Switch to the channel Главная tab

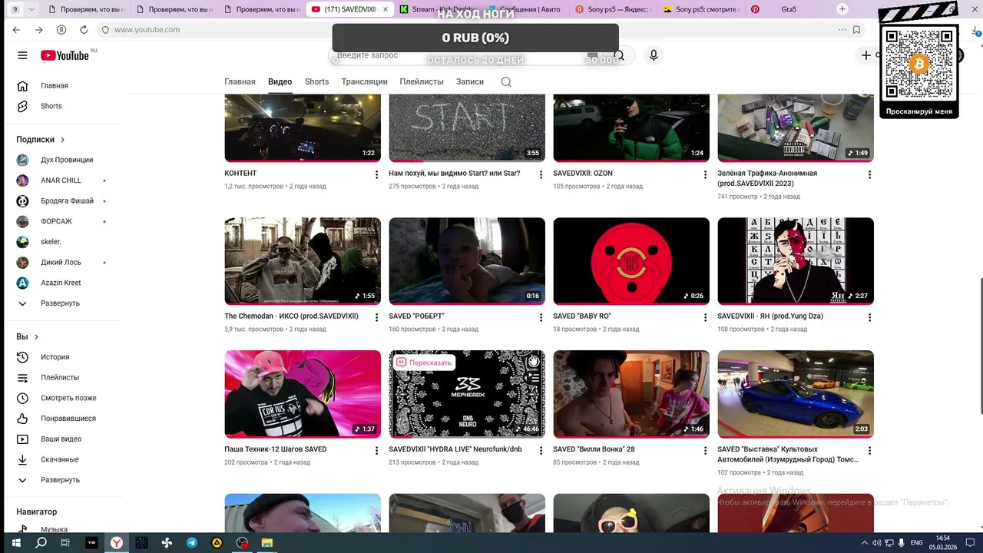[x=240, y=81]
